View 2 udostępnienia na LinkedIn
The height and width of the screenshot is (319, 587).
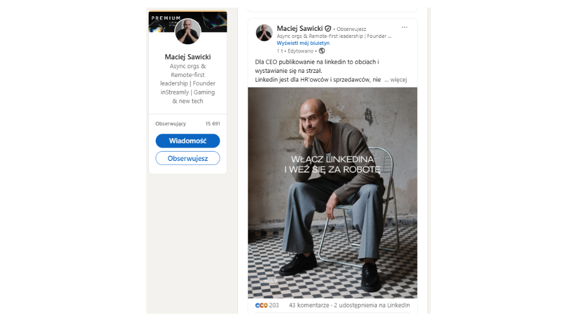(x=372, y=305)
